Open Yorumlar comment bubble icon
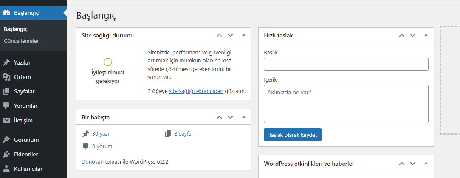The width and height of the screenshot is (460, 178). click(x=6, y=106)
